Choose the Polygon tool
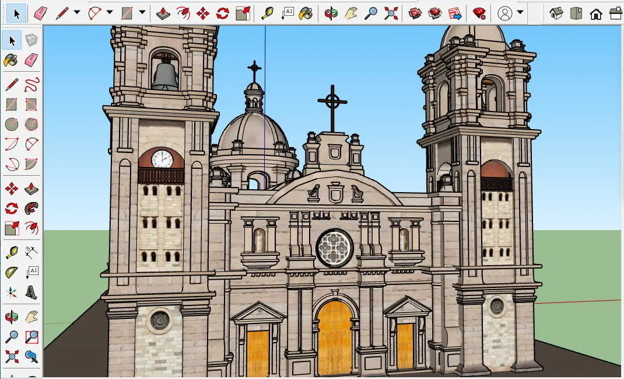The image size is (624, 379). [x=31, y=124]
